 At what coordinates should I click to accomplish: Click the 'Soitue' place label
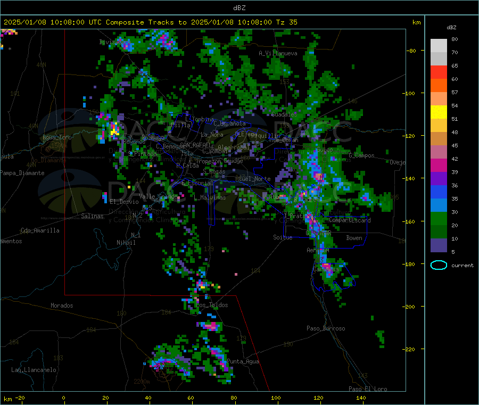coord(283,237)
